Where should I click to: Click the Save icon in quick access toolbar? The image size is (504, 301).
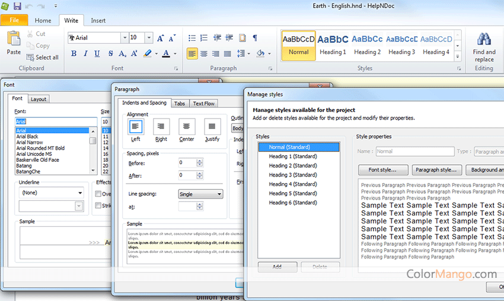18,6
